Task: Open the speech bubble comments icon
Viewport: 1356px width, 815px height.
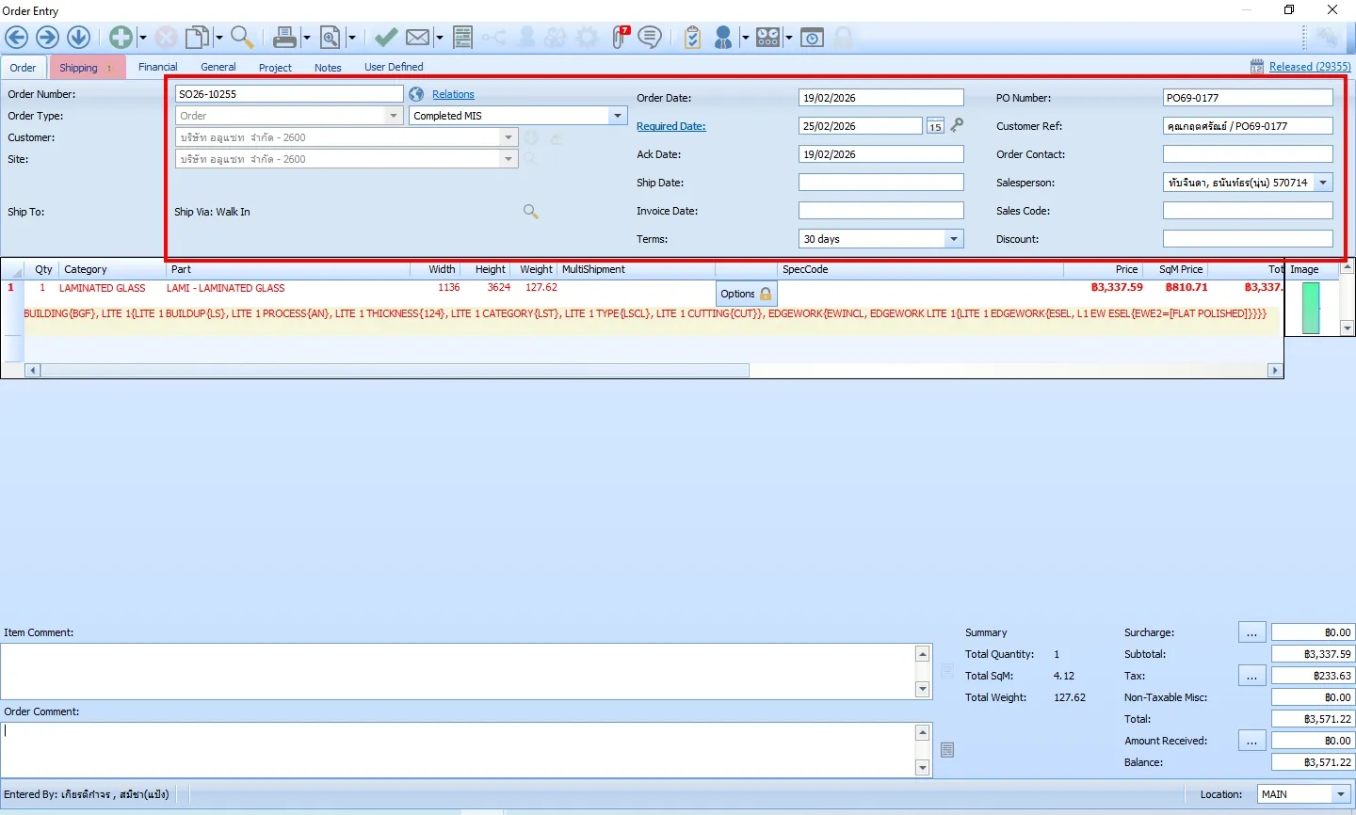Action: [650, 38]
